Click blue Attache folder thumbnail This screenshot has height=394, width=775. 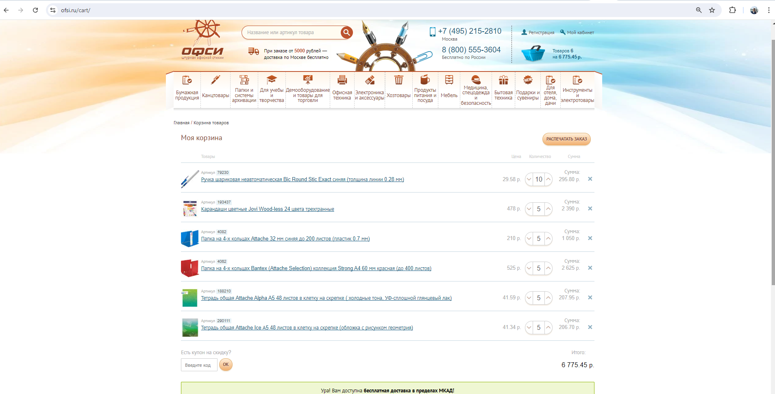click(190, 238)
